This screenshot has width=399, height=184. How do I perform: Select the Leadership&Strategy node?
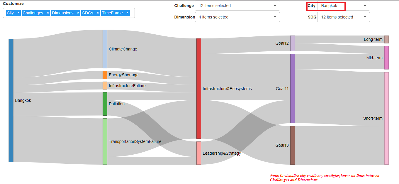[199, 153]
